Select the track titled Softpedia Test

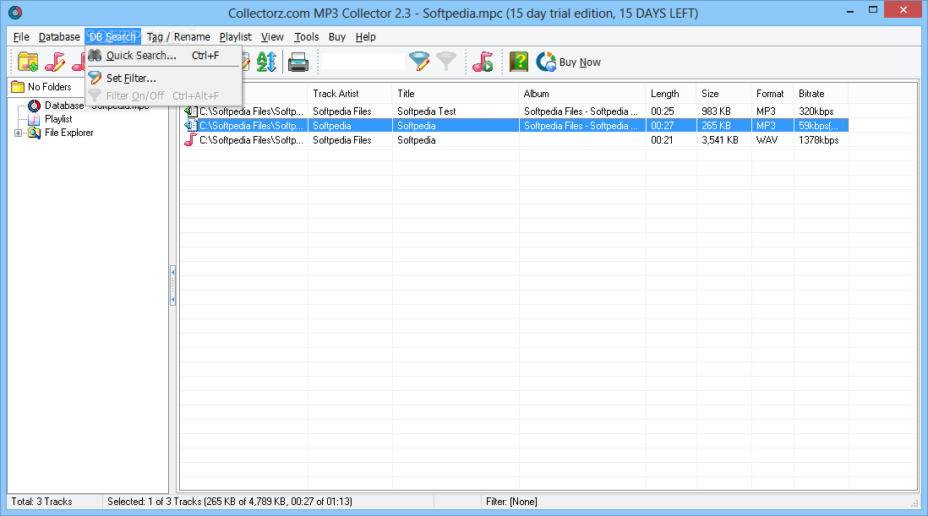tap(427, 111)
